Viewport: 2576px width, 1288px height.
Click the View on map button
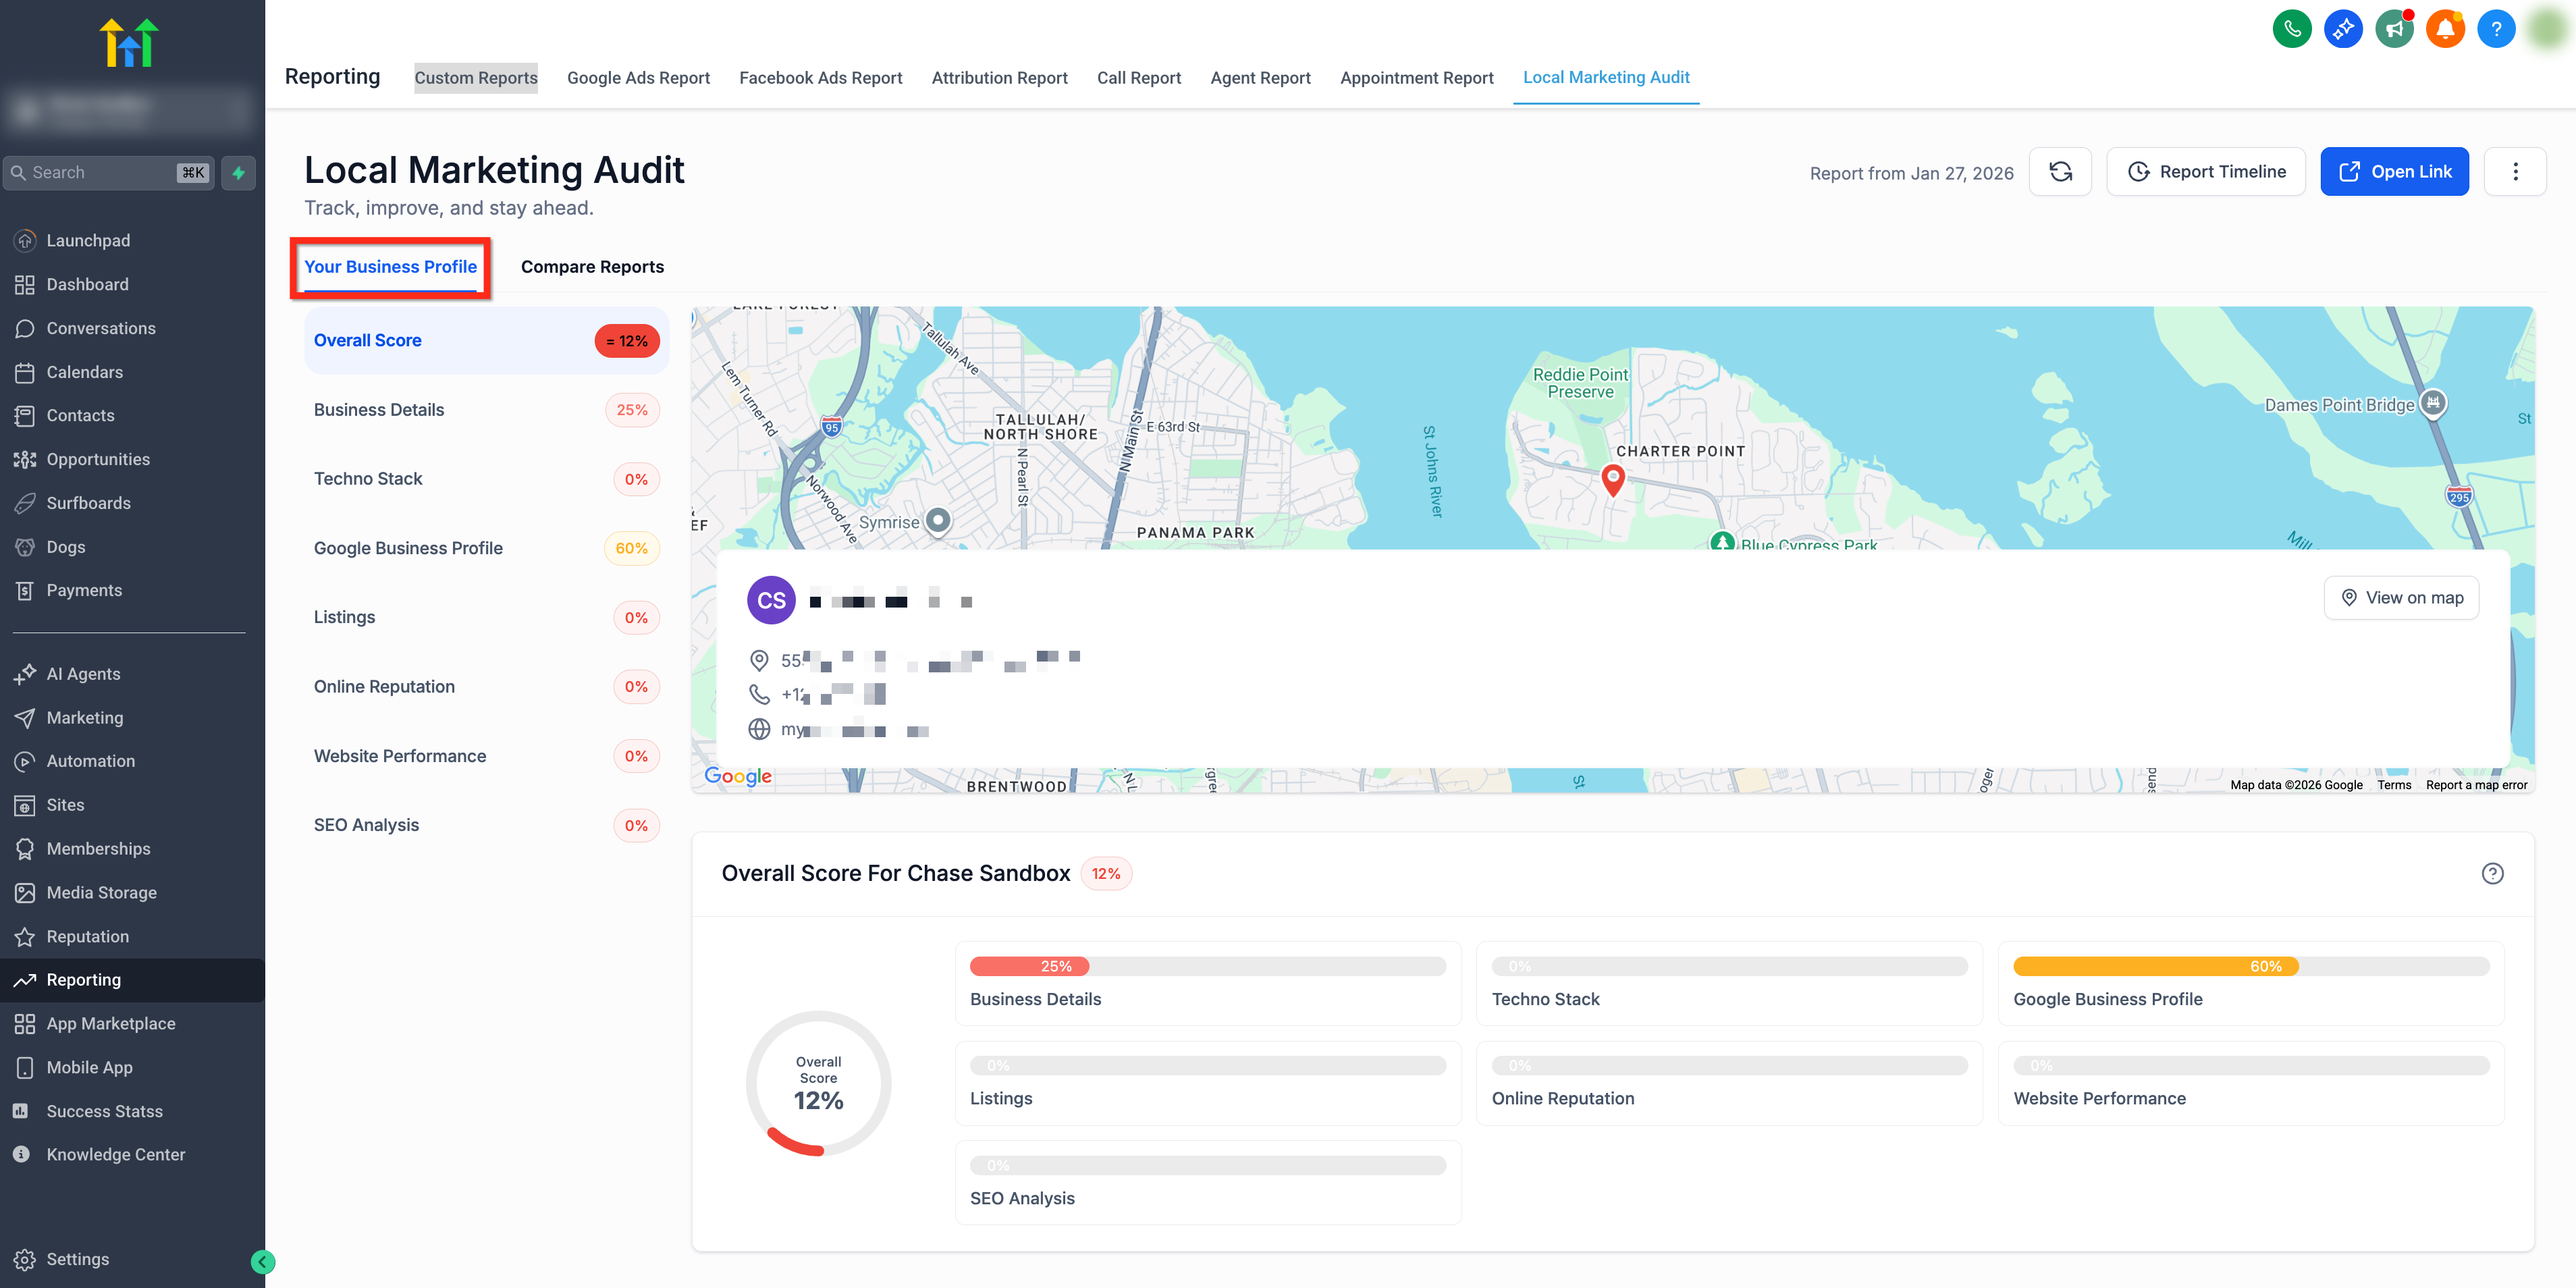2400,598
